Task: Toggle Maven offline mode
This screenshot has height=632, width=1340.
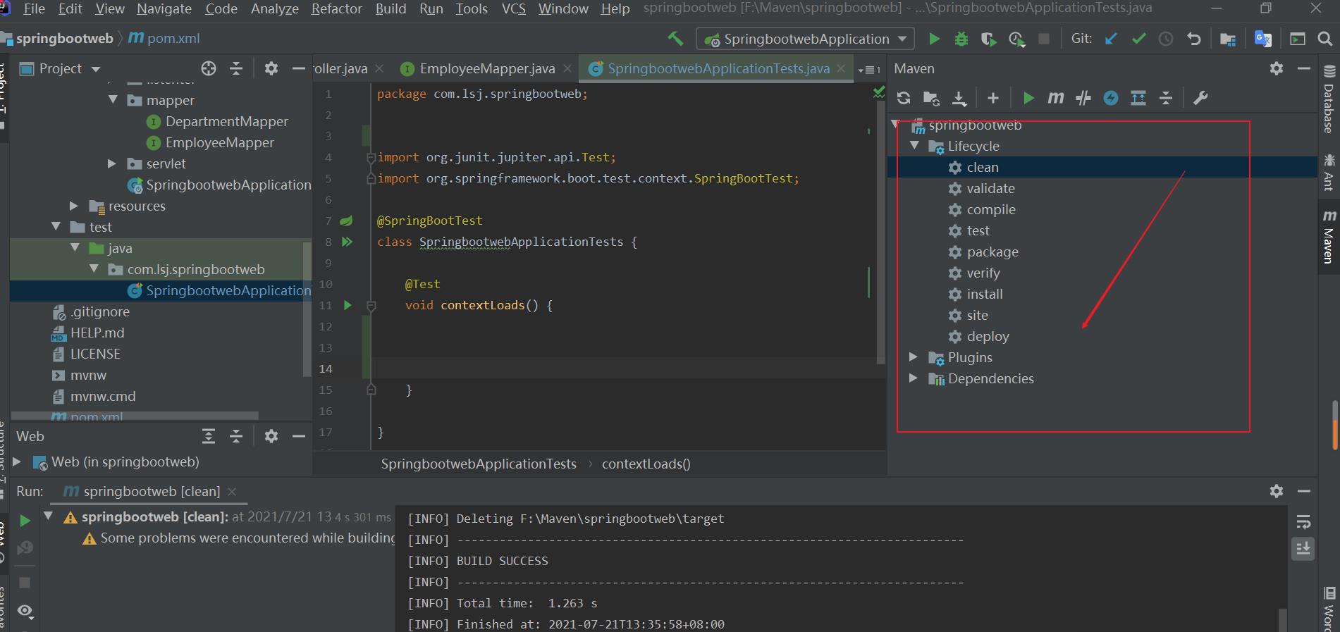Action: click(1083, 98)
